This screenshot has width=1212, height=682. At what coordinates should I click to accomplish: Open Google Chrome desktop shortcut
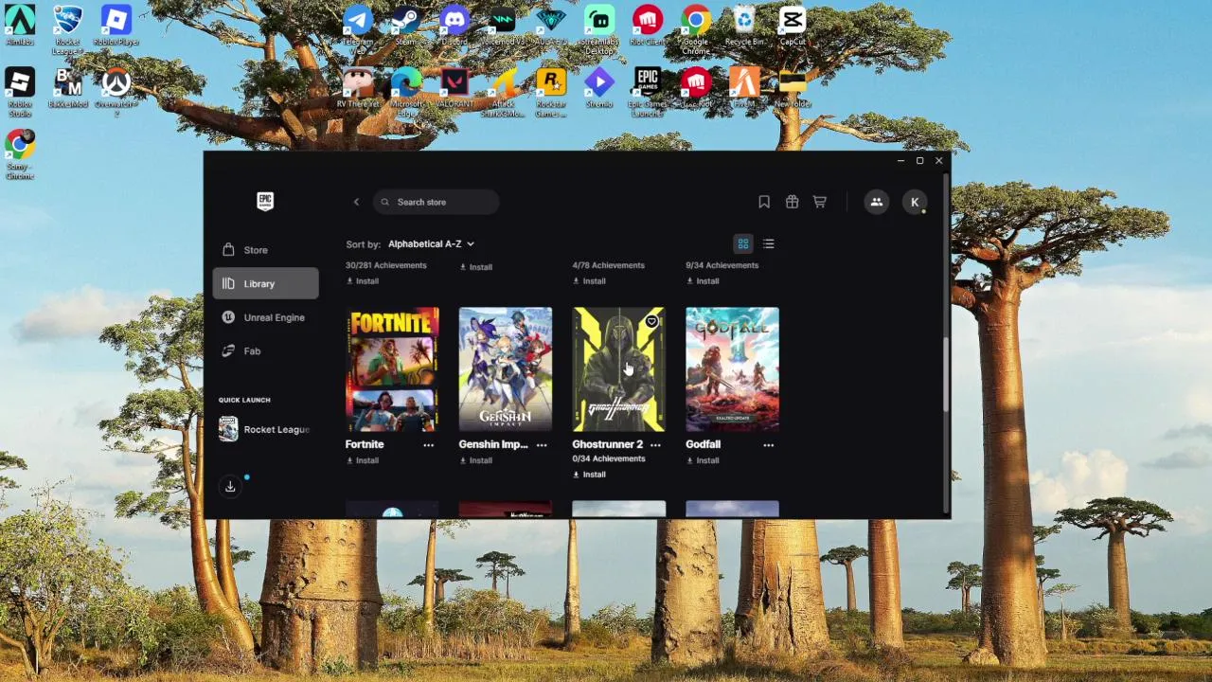[x=696, y=30]
